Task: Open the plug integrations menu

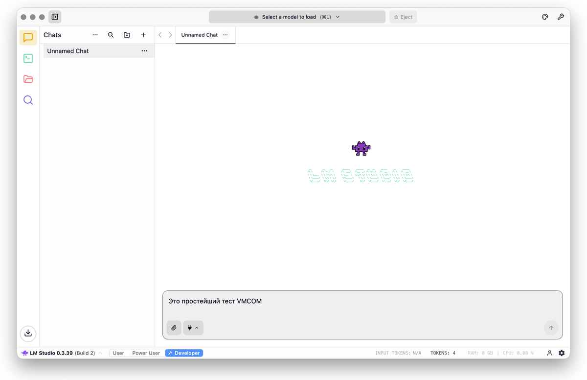Action: 193,328
